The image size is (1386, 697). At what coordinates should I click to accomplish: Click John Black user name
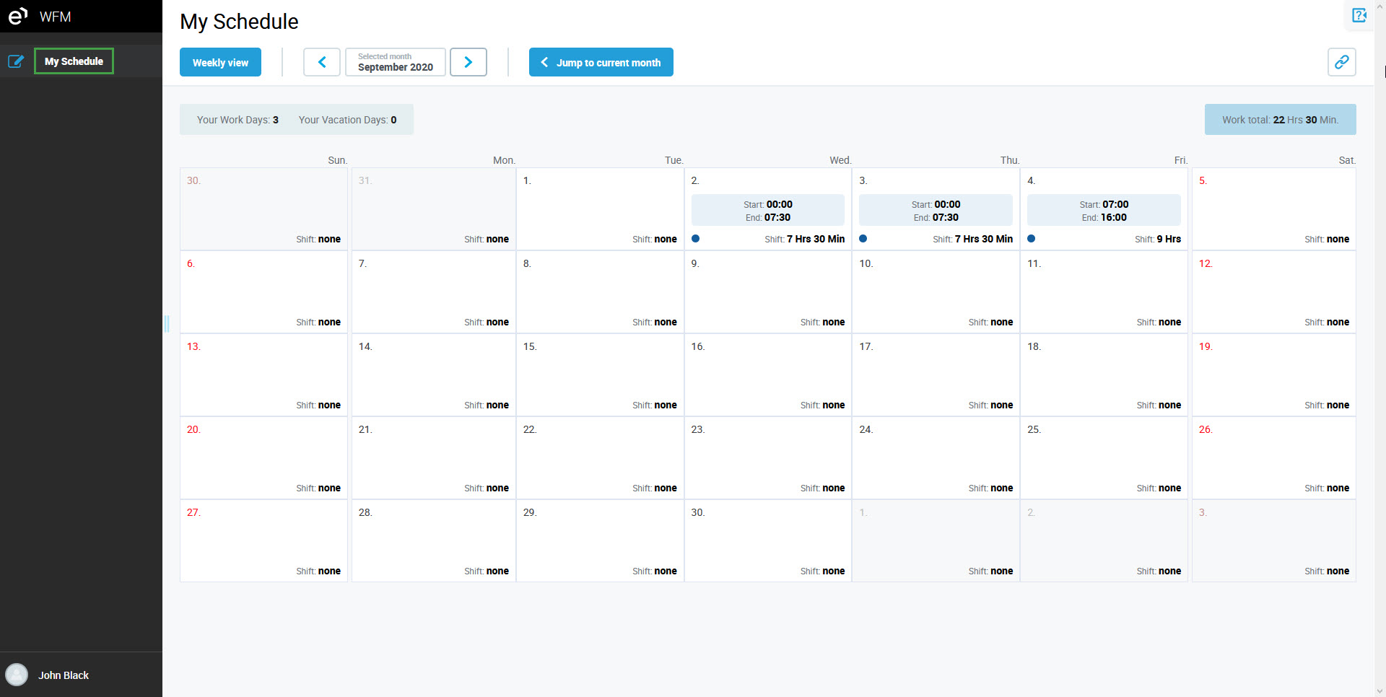(x=64, y=675)
